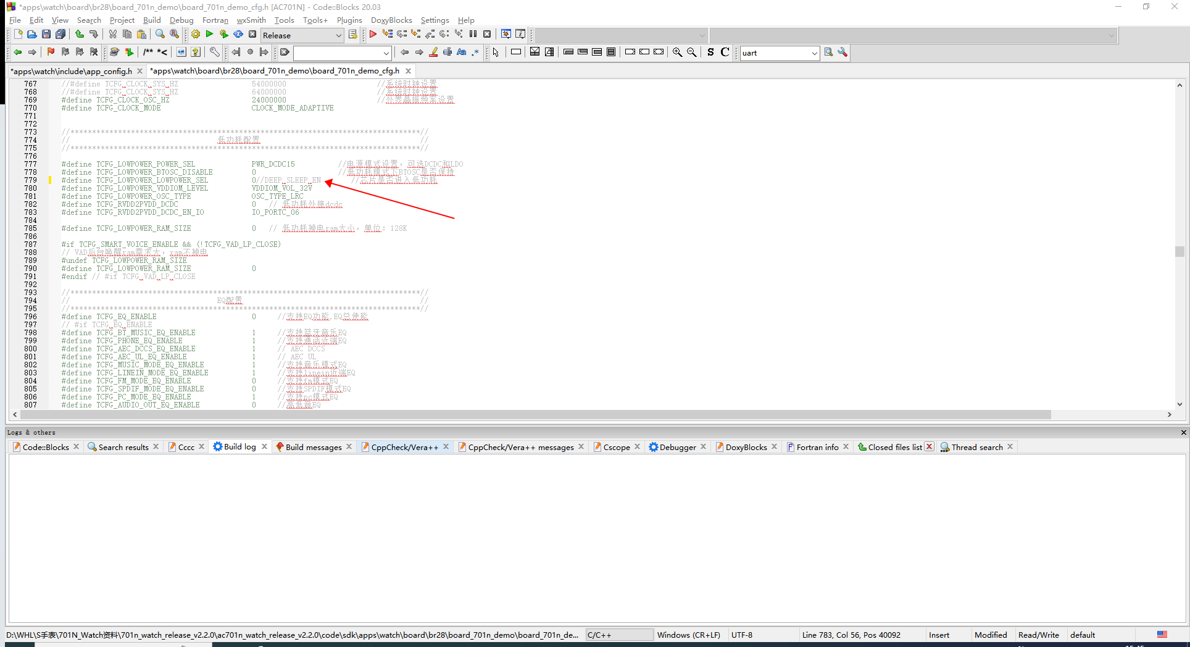Click the Save all files icon
This screenshot has width=1190, height=647.
point(60,35)
